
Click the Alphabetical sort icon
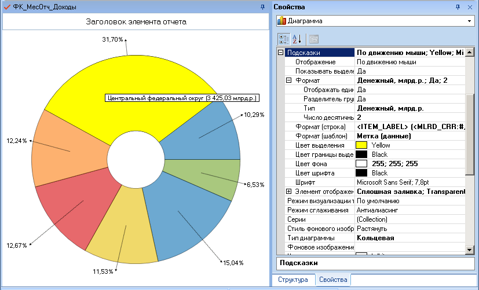(x=297, y=39)
